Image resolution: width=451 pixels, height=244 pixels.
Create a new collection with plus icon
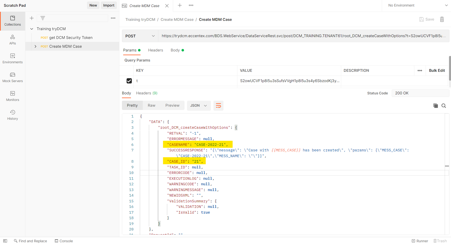point(32,18)
